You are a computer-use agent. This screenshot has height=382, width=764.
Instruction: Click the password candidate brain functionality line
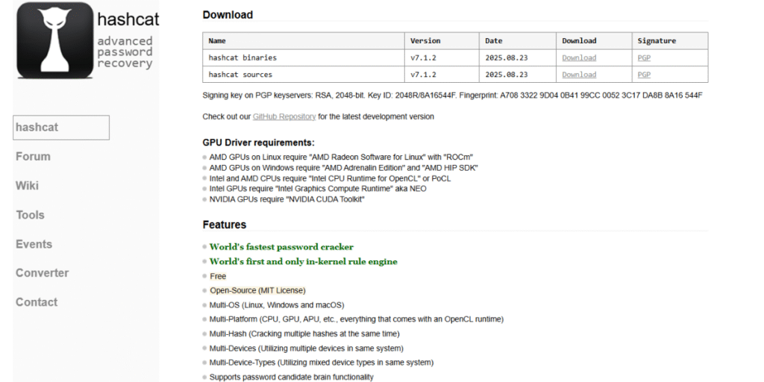tap(292, 377)
